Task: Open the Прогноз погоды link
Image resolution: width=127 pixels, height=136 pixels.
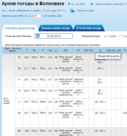Action: point(86,11)
